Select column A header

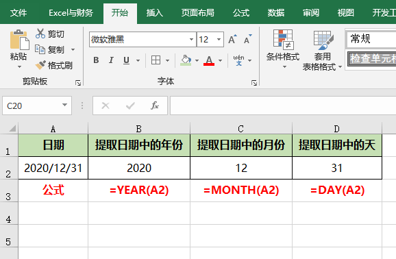point(53,129)
